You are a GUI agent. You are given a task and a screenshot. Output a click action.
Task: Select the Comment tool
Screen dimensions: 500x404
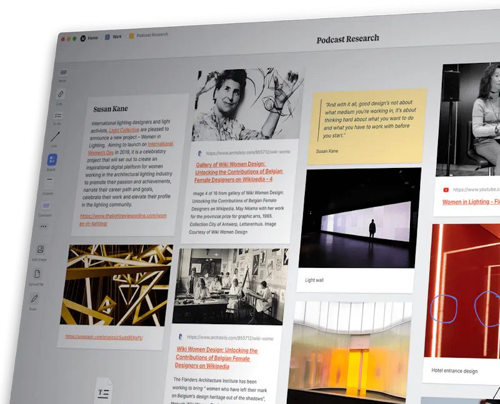tap(46, 204)
